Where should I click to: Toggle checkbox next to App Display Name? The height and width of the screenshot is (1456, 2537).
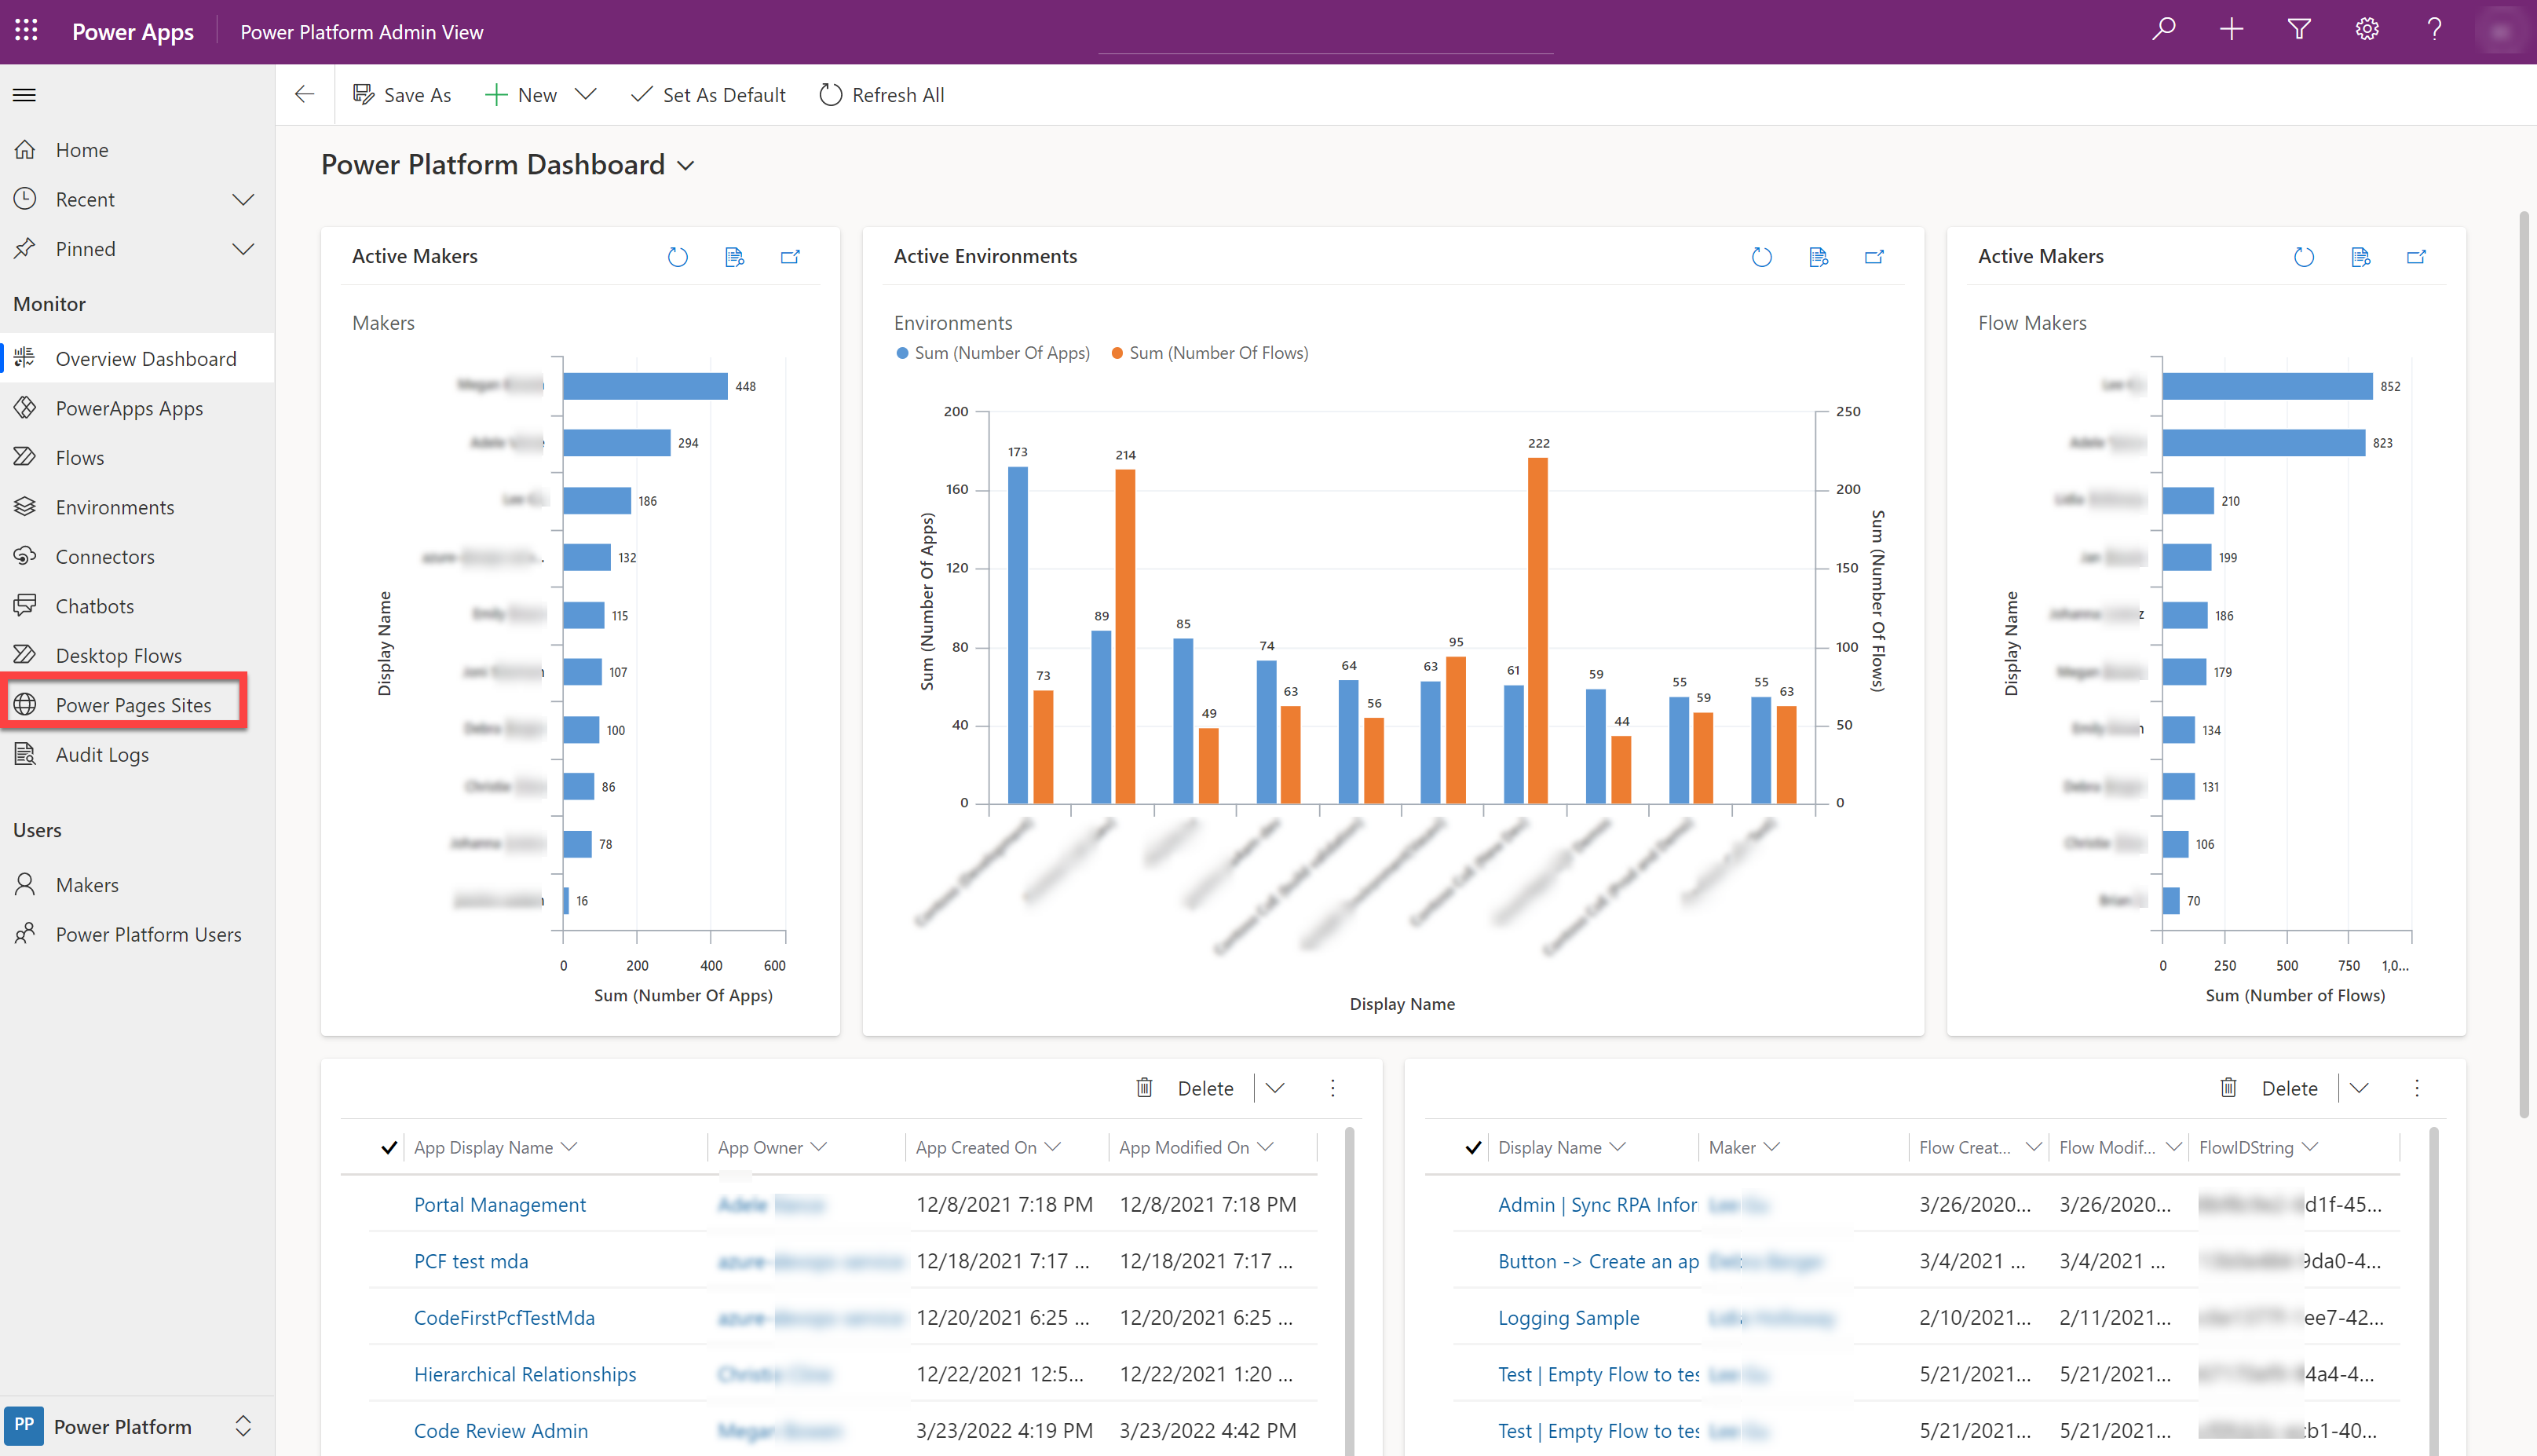(x=390, y=1147)
